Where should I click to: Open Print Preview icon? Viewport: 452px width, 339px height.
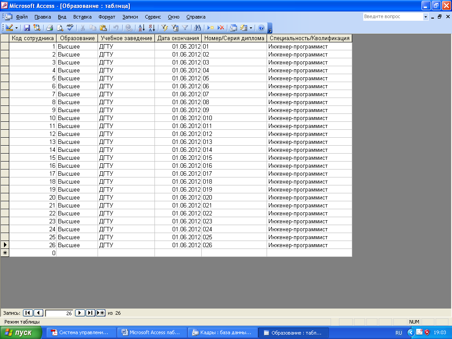coord(60,28)
